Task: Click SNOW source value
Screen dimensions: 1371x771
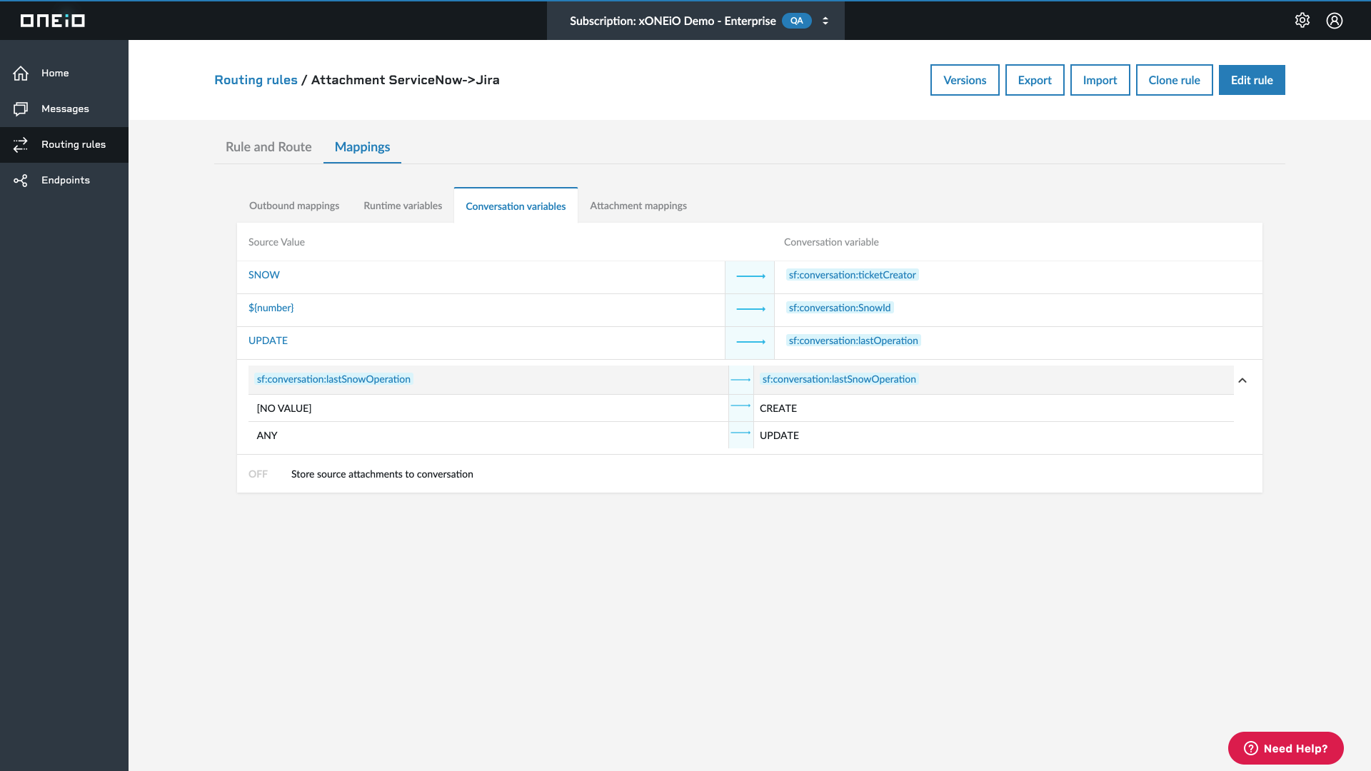Action: 264,275
